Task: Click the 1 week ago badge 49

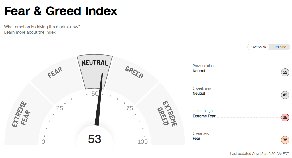Action: click(285, 95)
